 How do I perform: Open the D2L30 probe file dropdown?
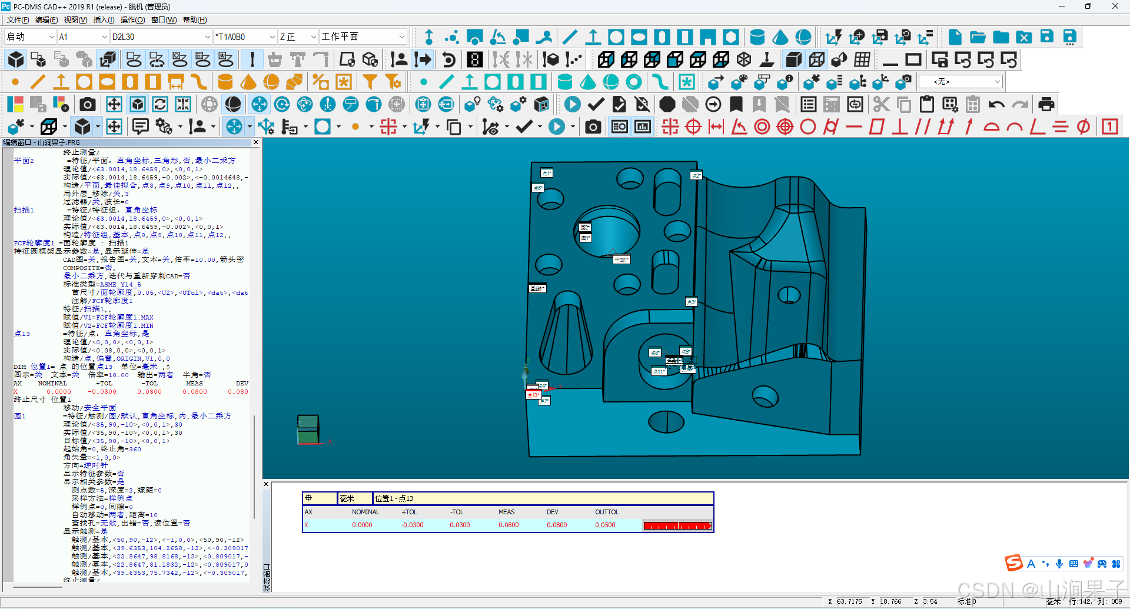click(207, 36)
